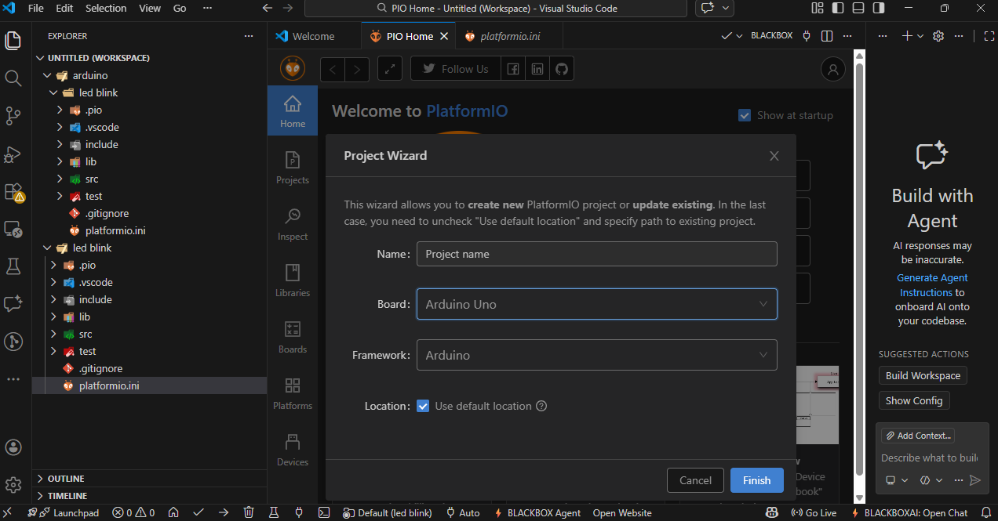This screenshot has height=521, width=998.
Task: Click the PlatformIO Libraries sidebar icon
Action: (x=293, y=280)
